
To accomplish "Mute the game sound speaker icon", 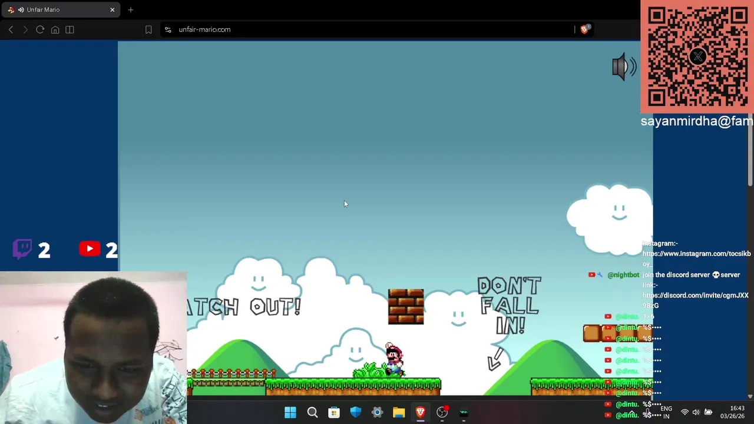I will [x=624, y=67].
